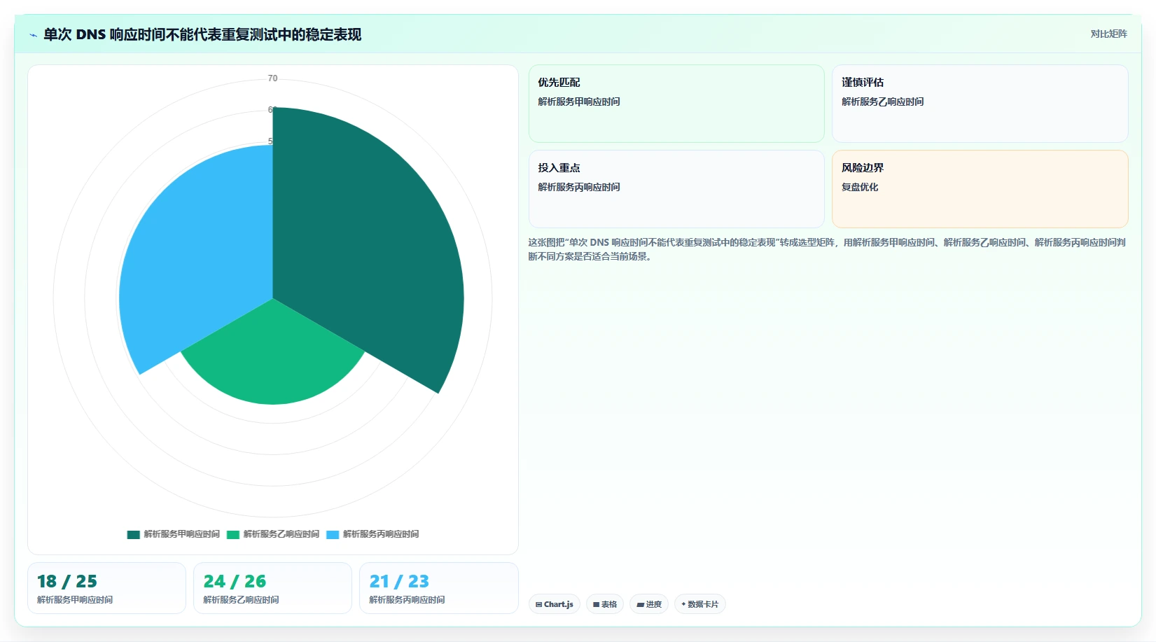
Task: Toggle the 解析服务甲响应时间 legend item
Action: click(174, 534)
